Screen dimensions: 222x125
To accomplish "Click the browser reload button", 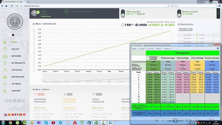I will coord(169,6).
